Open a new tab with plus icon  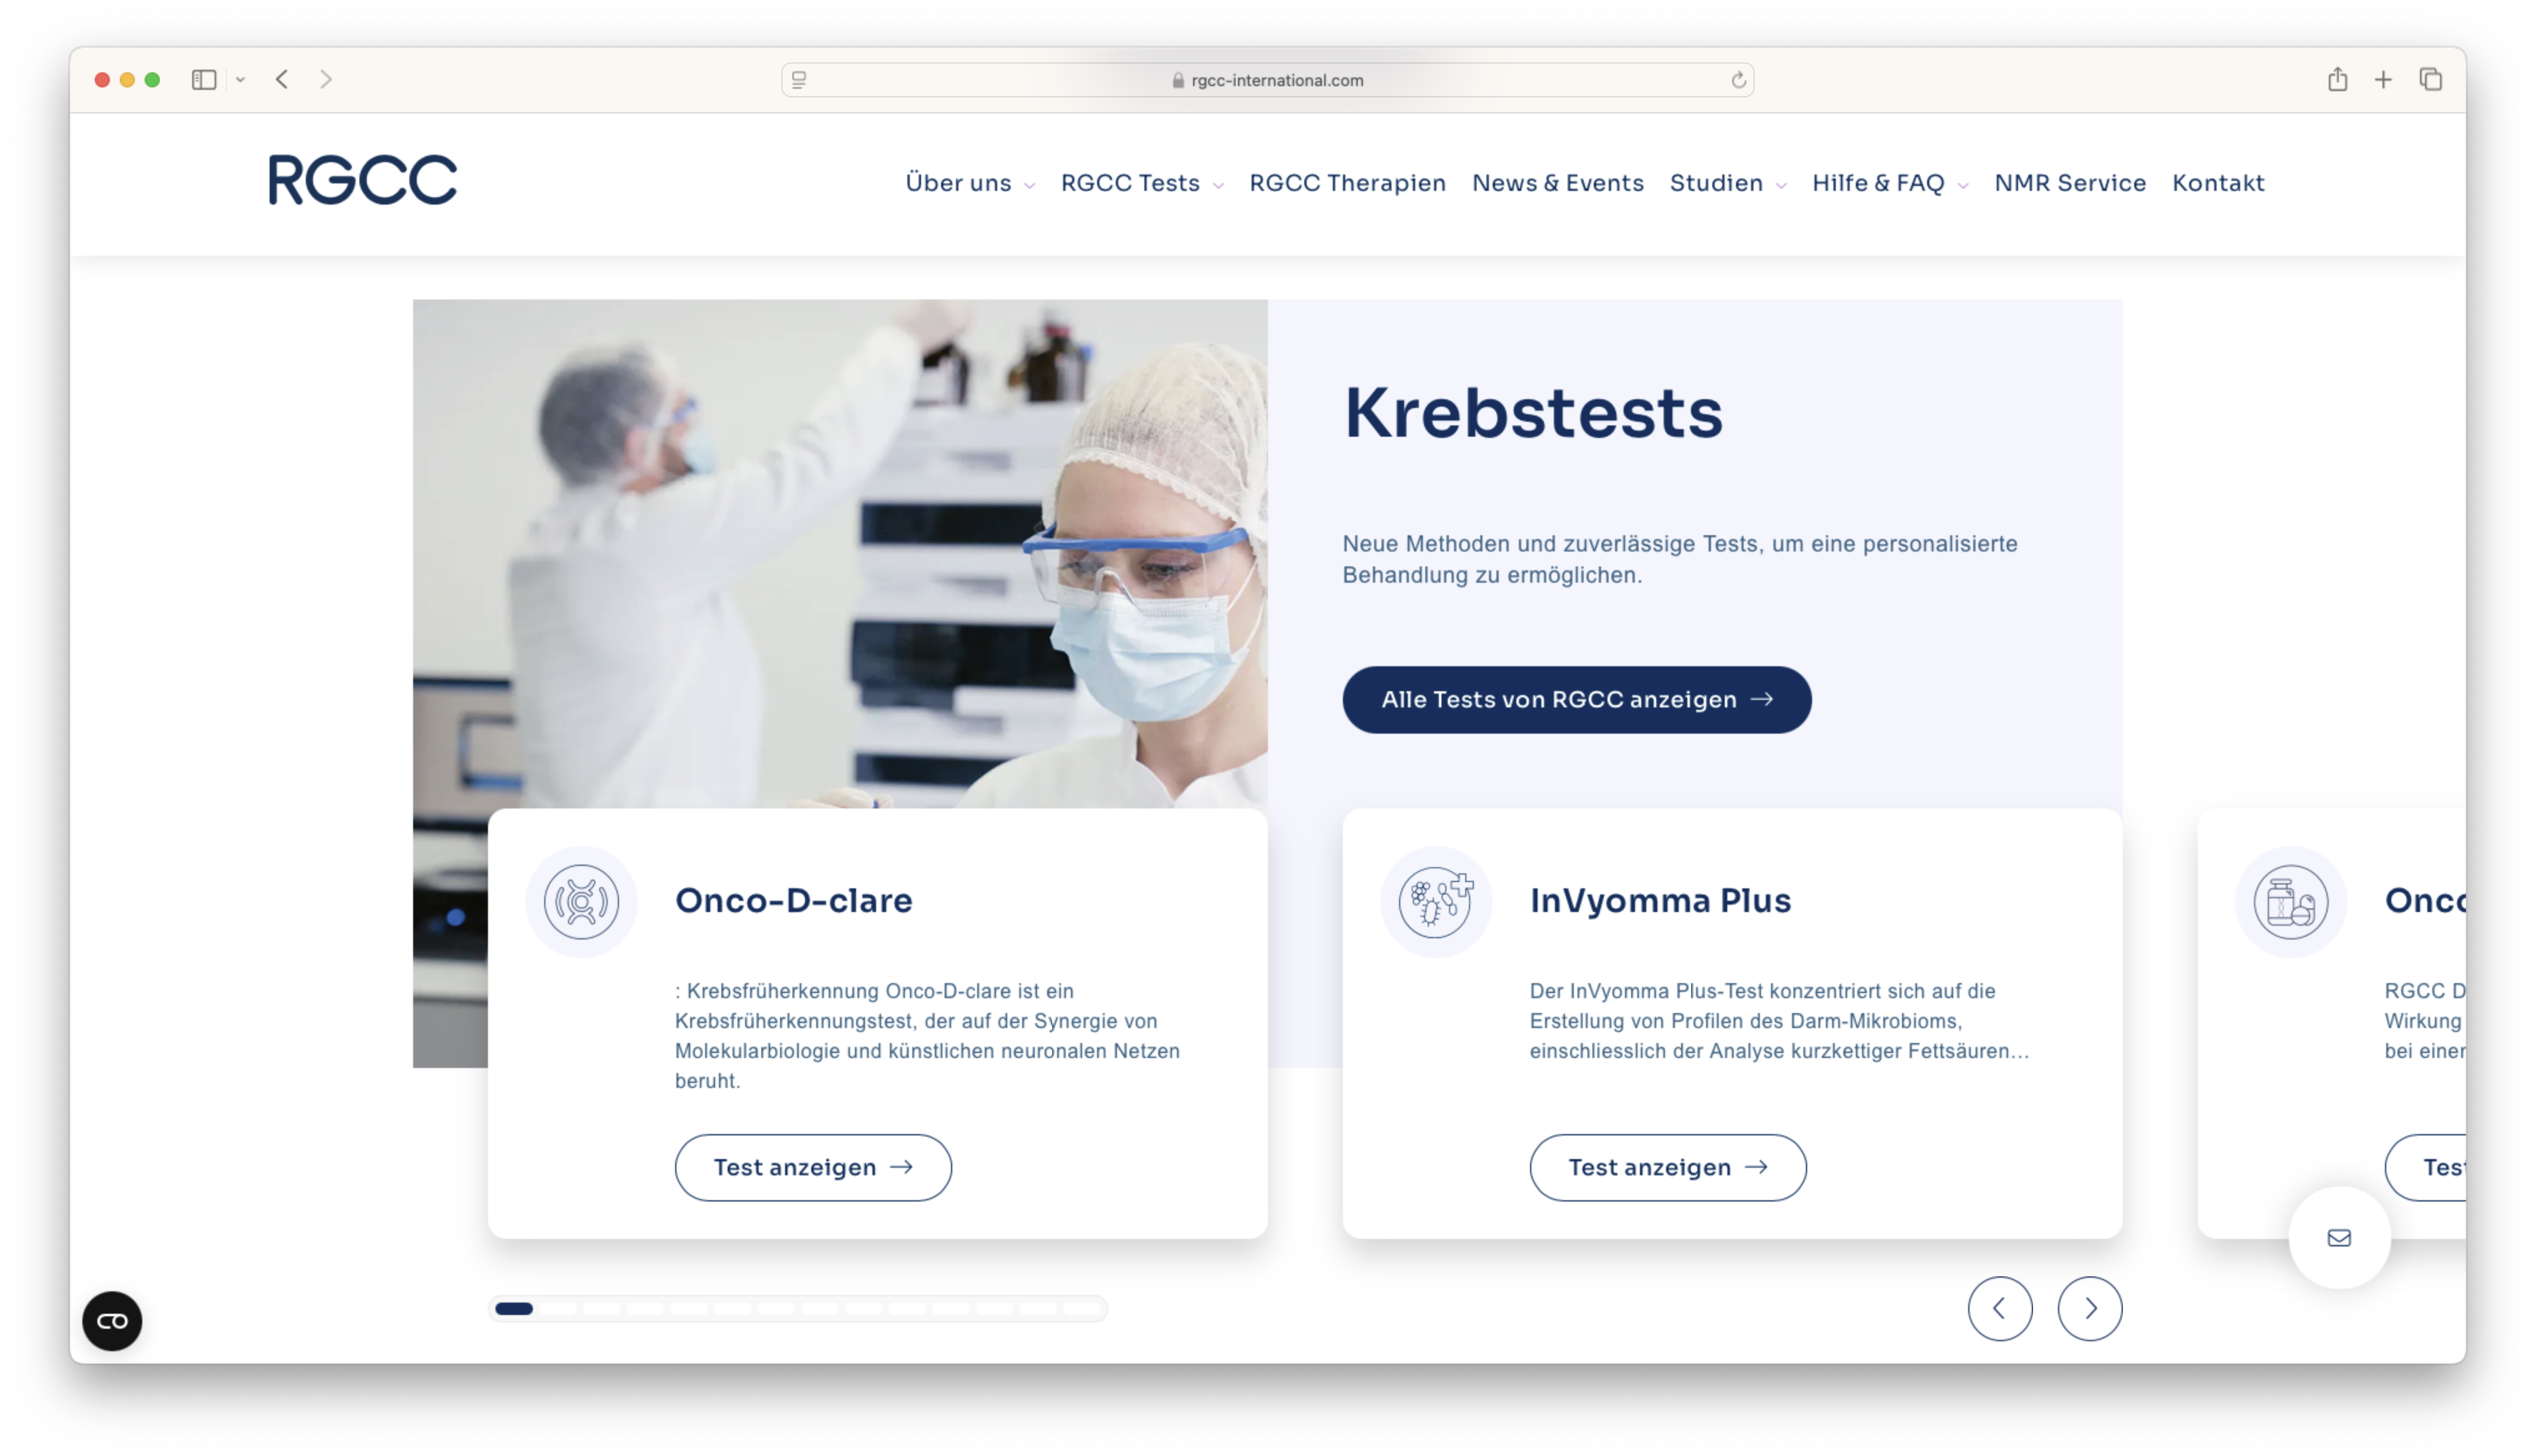coord(2383,80)
